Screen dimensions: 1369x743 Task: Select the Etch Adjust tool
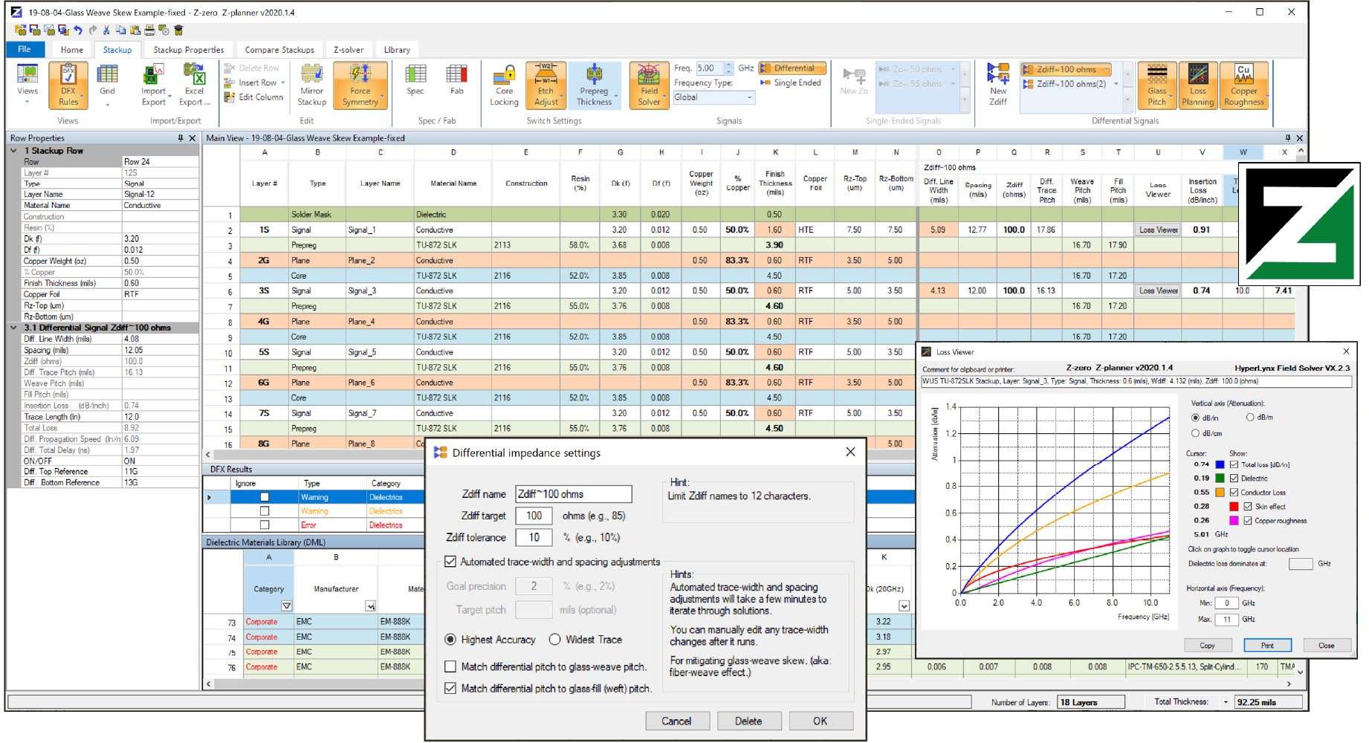[x=546, y=85]
